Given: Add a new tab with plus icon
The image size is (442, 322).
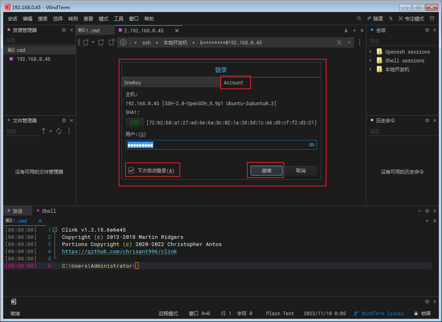Looking at the screenshot, I should [x=354, y=30].
